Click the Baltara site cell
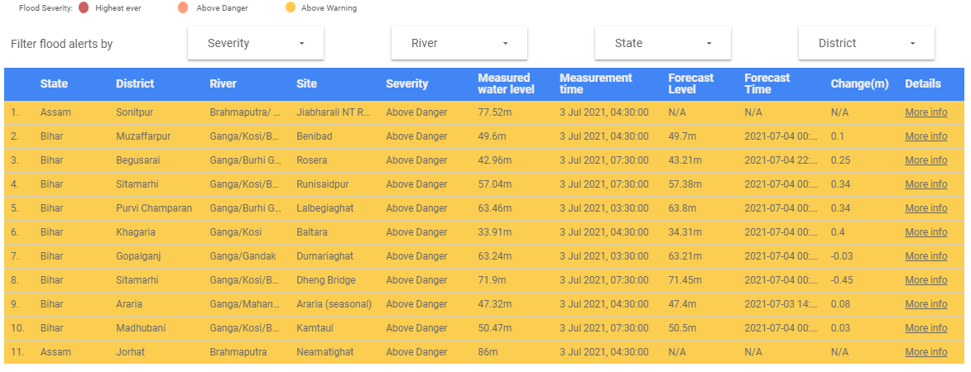The width and height of the screenshot is (971, 372). pos(312,232)
